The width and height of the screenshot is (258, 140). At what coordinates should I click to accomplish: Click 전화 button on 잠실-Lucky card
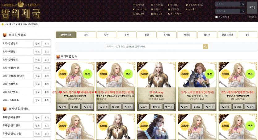tap(144, 107)
